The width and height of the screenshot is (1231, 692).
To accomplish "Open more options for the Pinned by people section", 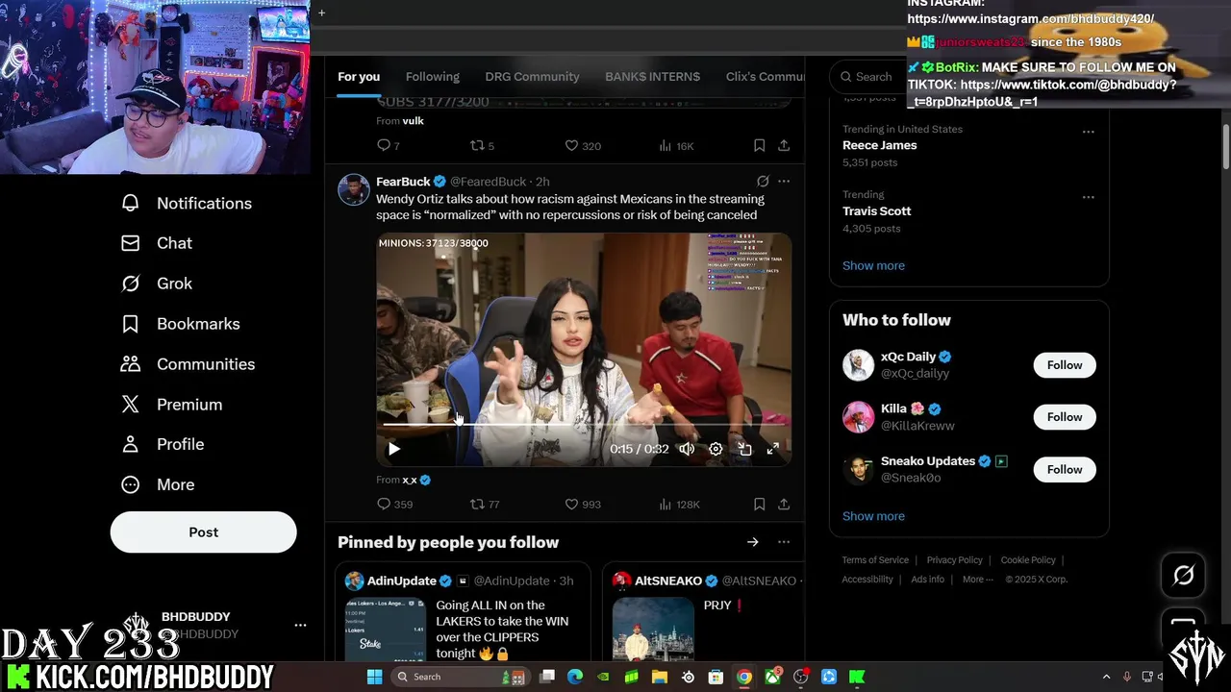I will click(x=784, y=542).
